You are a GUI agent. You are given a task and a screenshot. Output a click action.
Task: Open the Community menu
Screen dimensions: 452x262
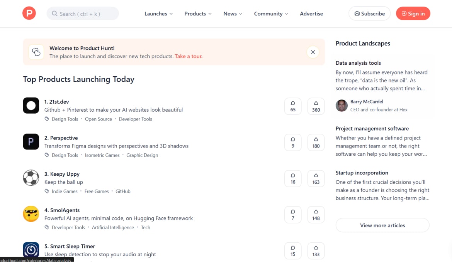(x=271, y=13)
